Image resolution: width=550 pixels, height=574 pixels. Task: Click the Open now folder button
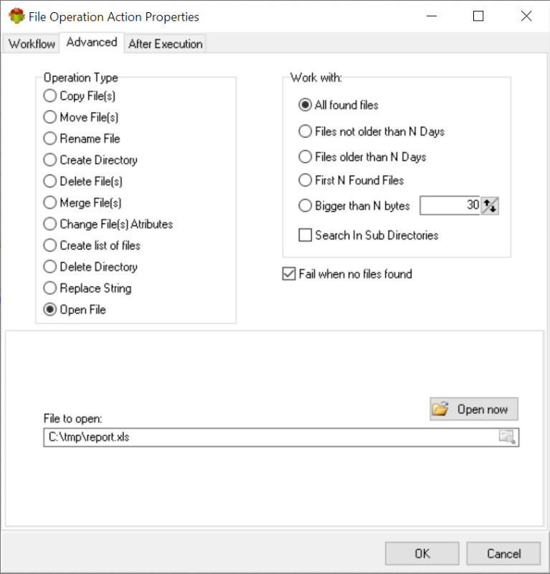474,409
